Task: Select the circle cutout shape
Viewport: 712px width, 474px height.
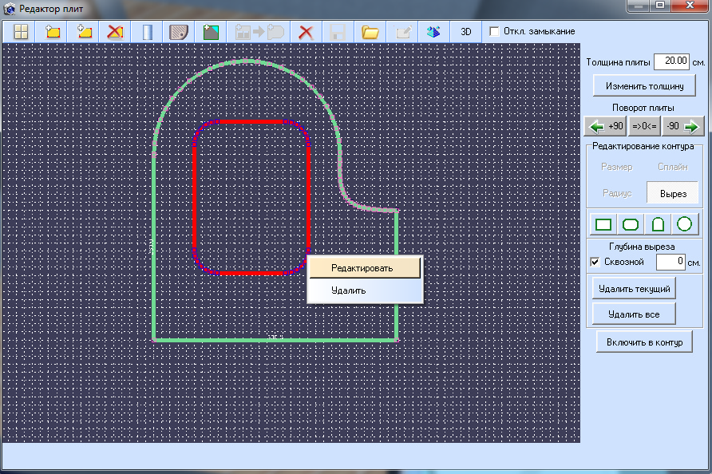Action: click(x=684, y=224)
